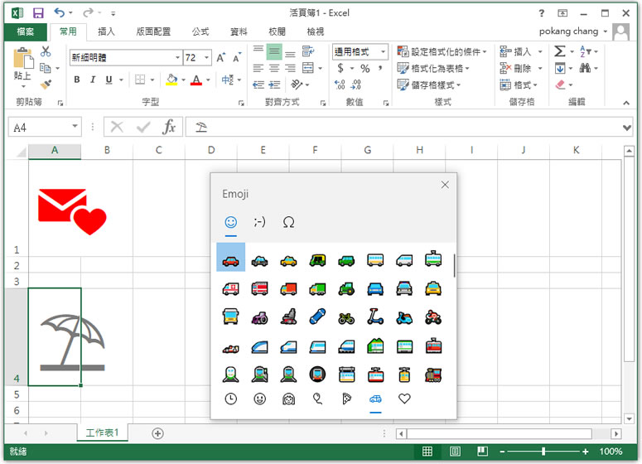The width and height of the screenshot is (642, 464).
Task: Click the zoom slider in status bar
Action: [543, 452]
